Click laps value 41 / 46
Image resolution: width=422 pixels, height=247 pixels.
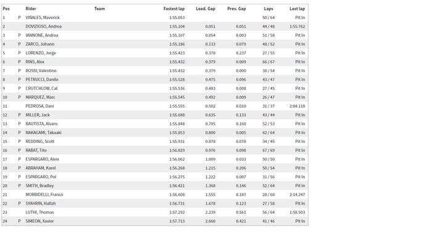pos(268,222)
